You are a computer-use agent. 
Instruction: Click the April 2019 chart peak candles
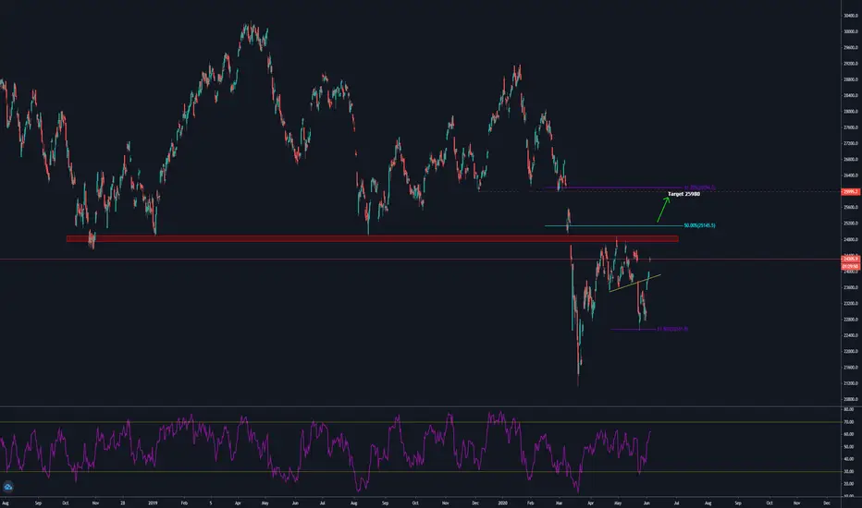point(252,36)
